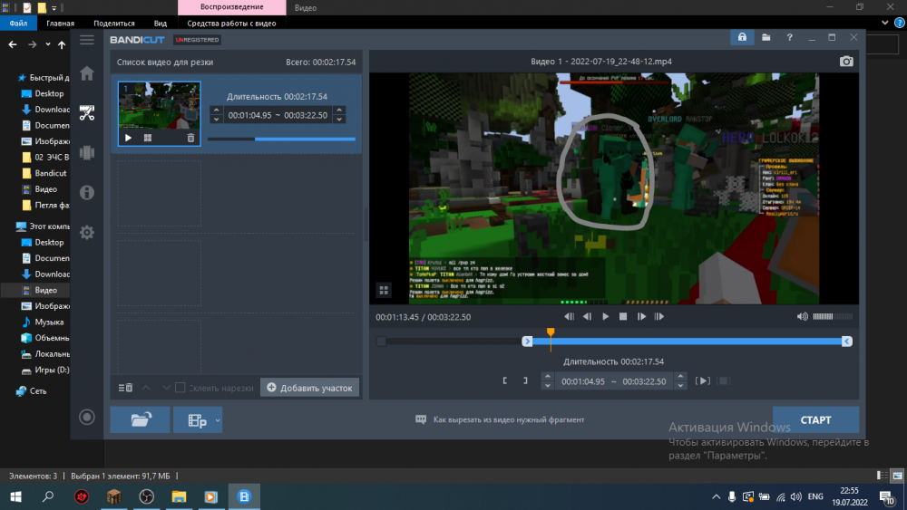Set segment end bracket marker
This screenshot has width=907, height=510.
(x=525, y=380)
